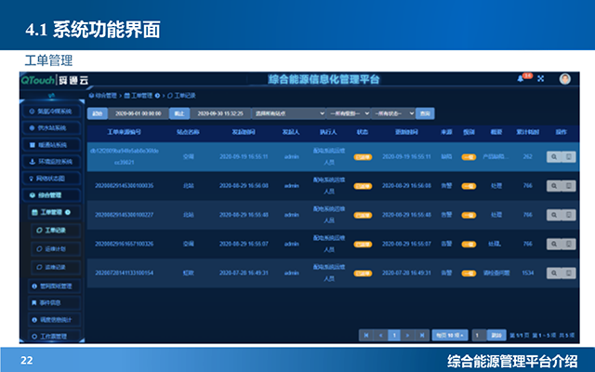
Task: Open the 事件信息 sidebar item
Action: tap(55, 302)
